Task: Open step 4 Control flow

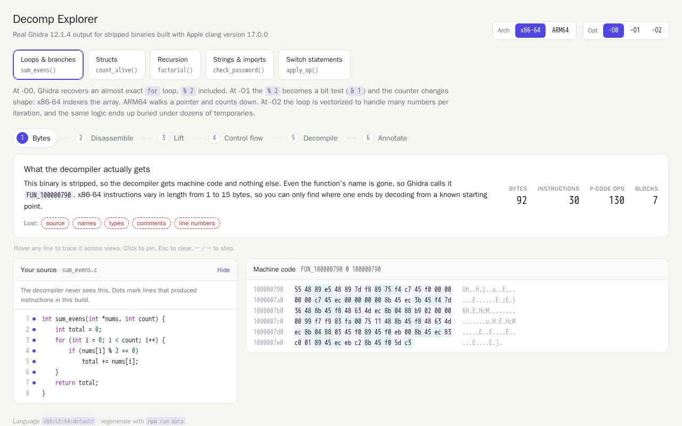Action: pyautogui.click(x=236, y=138)
